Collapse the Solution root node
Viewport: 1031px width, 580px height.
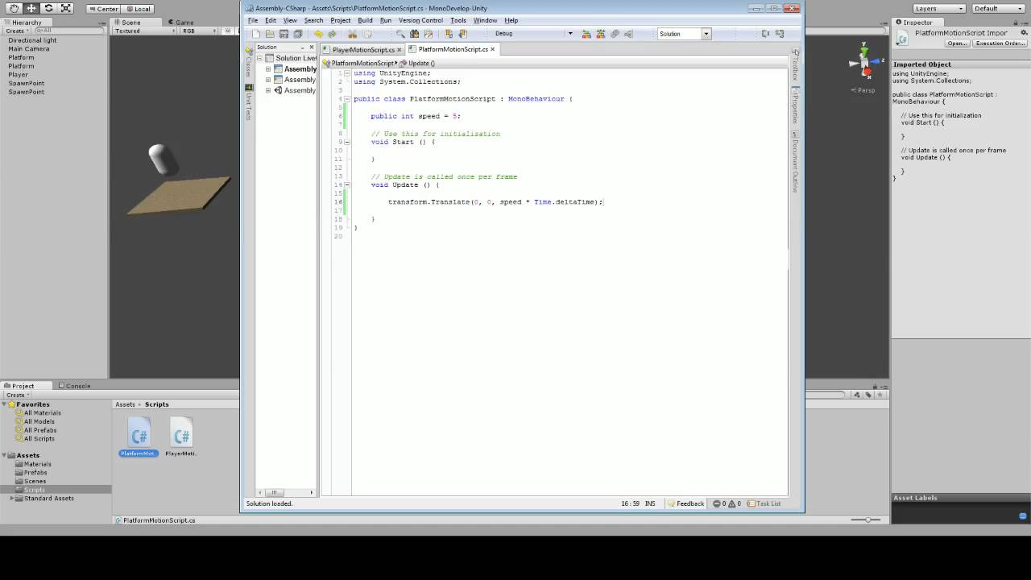(x=259, y=59)
